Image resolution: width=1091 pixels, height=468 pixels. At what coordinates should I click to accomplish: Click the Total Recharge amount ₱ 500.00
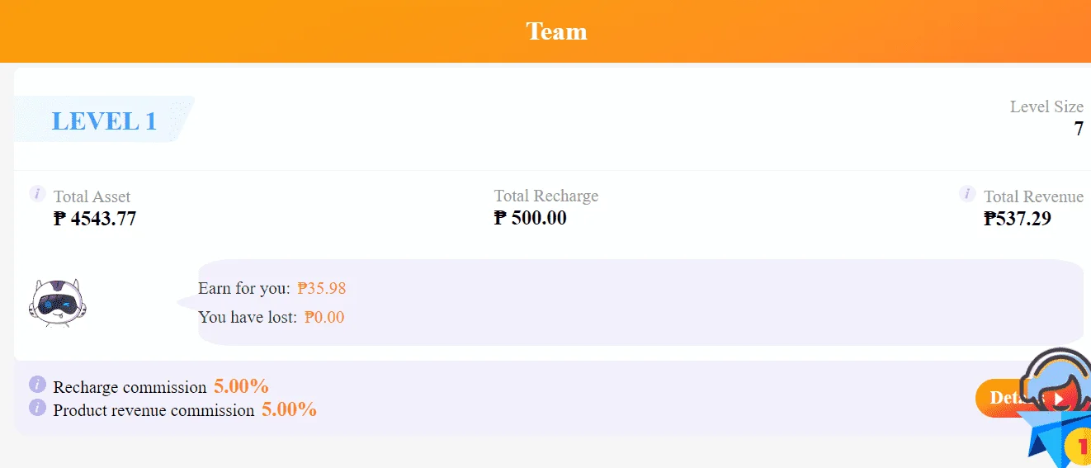(x=531, y=218)
